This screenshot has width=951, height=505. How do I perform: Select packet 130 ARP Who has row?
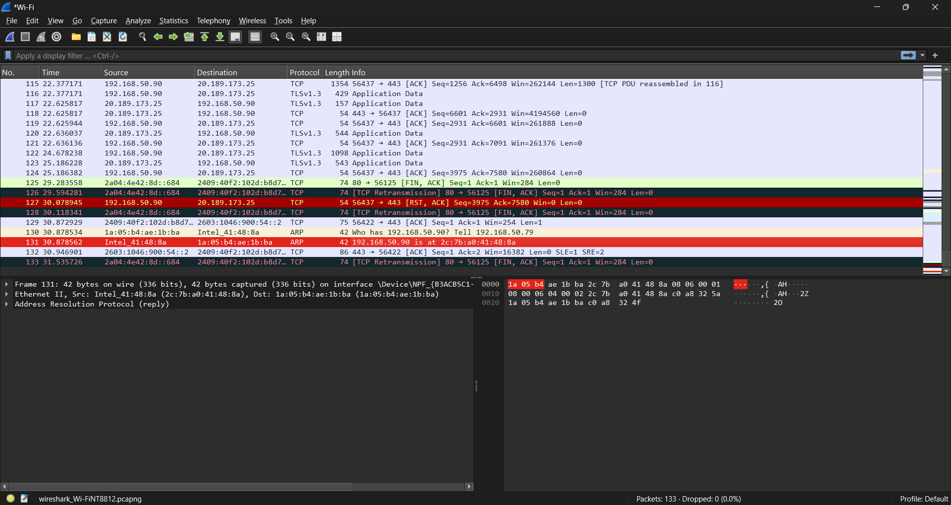pyautogui.click(x=461, y=232)
